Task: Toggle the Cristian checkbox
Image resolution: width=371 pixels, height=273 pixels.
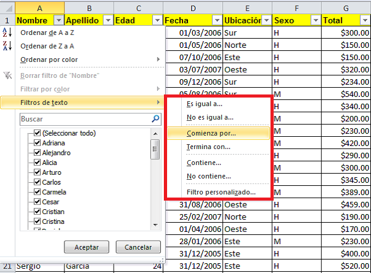Action: [37, 212]
